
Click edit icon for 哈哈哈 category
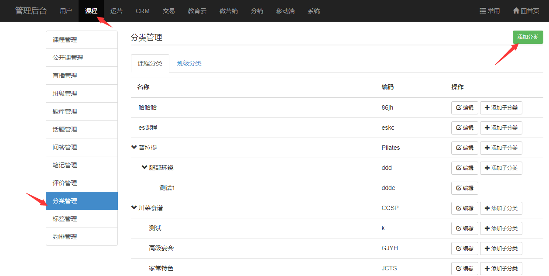[x=459, y=108]
